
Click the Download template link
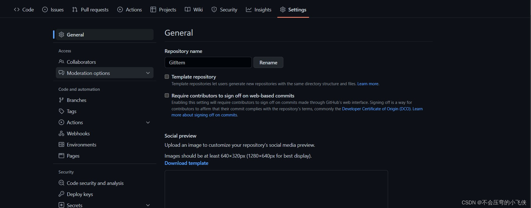coord(186,163)
